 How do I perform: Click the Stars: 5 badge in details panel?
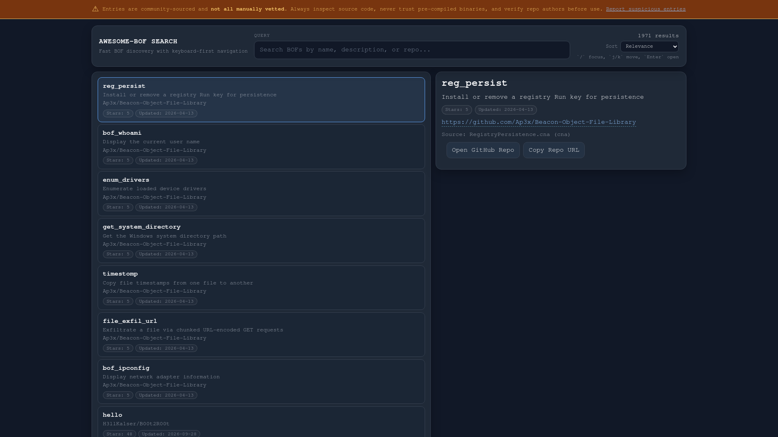pyautogui.click(x=457, y=110)
